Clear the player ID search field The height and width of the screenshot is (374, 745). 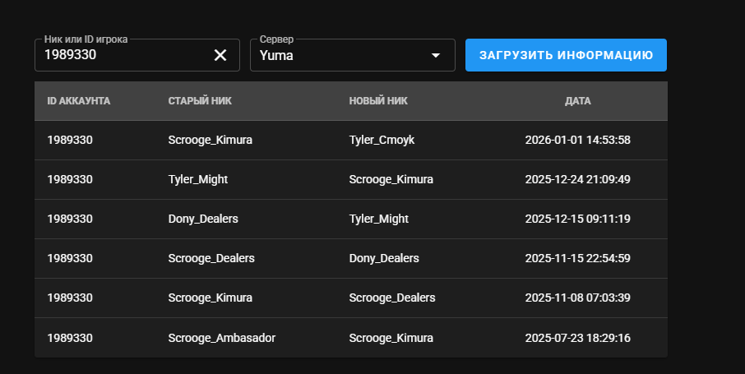(220, 55)
